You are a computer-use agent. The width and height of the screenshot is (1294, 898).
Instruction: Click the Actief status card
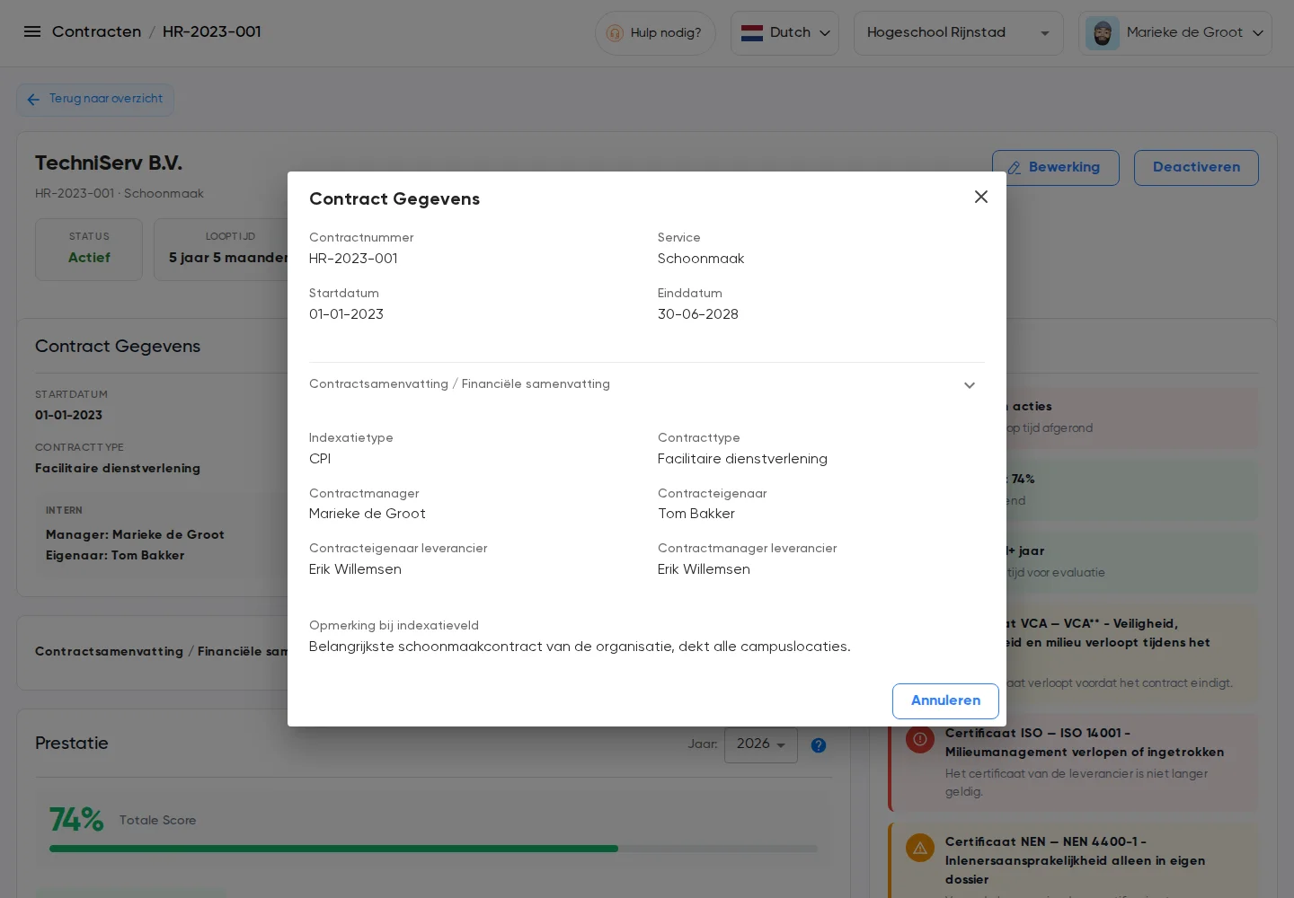89,250
